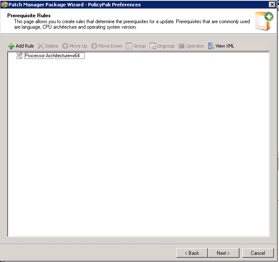Click the green plus Add Rule icon

11,46
